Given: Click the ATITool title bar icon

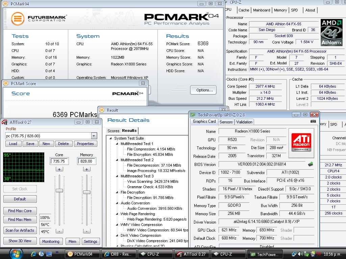Looking at the screenshot, I should coord(5,122).
